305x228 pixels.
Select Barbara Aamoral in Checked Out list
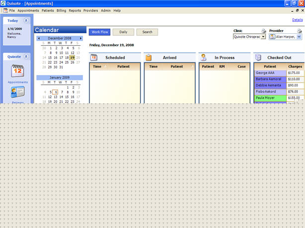point(270,79)
